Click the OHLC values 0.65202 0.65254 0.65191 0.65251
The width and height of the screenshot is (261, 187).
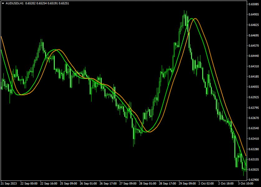(47, 3)
